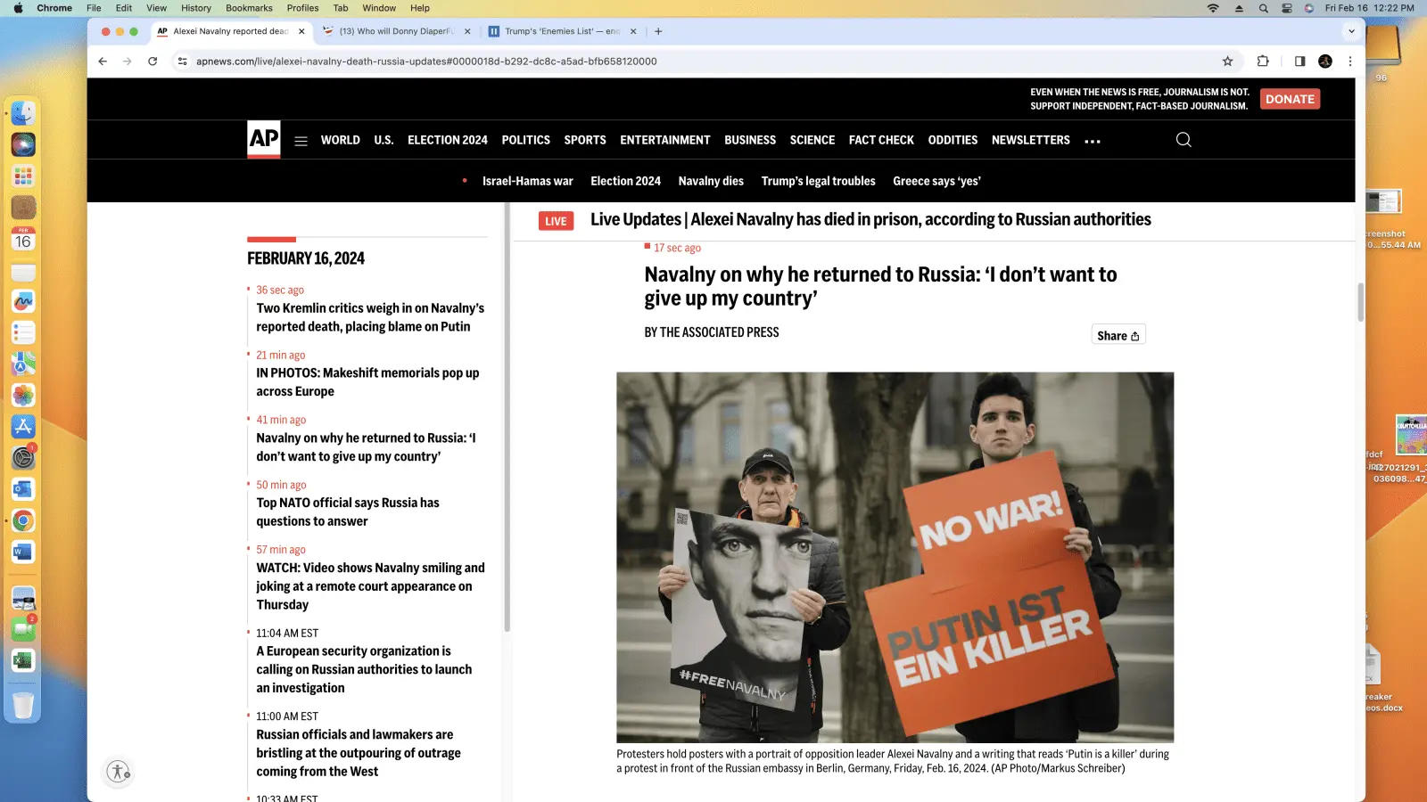Screen dimensions: 1427x802
Task: Click the search magnifier icon on AP site
Action: click(1184, 140)
